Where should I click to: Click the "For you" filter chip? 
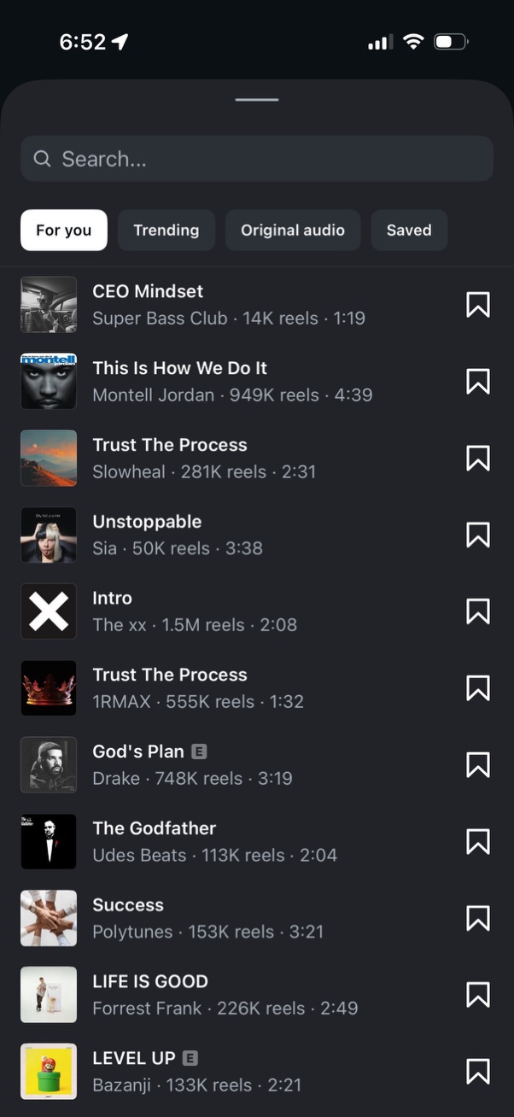63,230
